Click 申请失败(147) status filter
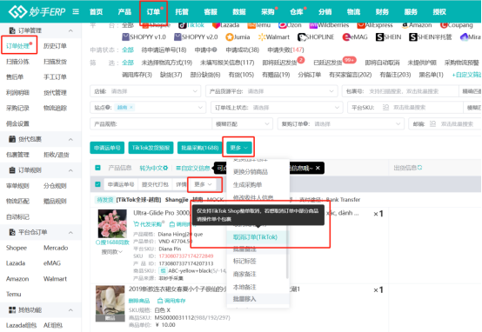Image resolution: width=482 pixels, height=332 pixels. [x=285, y=50]
